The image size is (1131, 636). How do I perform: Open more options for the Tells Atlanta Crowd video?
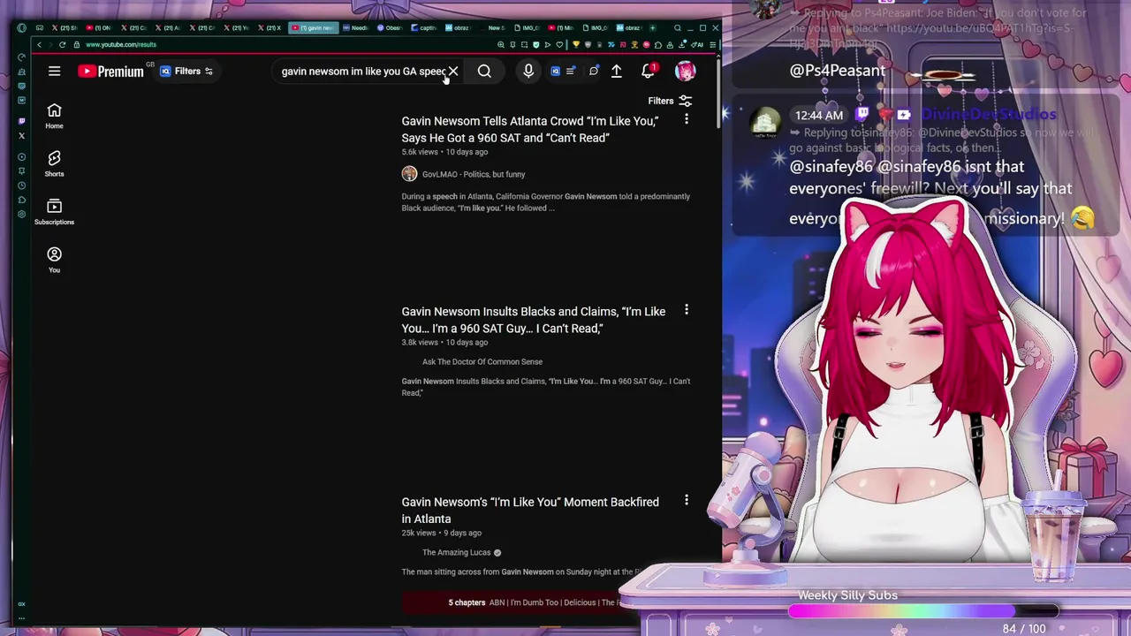687,119
